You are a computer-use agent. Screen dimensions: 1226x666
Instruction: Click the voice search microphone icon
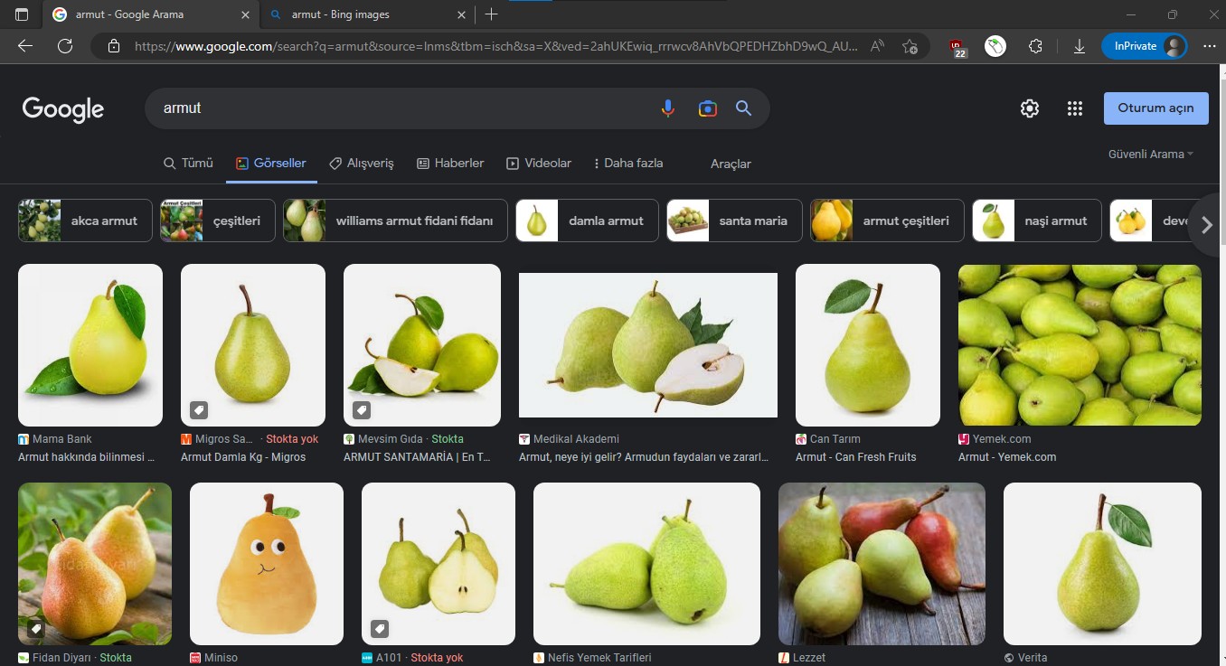[667, 108]
